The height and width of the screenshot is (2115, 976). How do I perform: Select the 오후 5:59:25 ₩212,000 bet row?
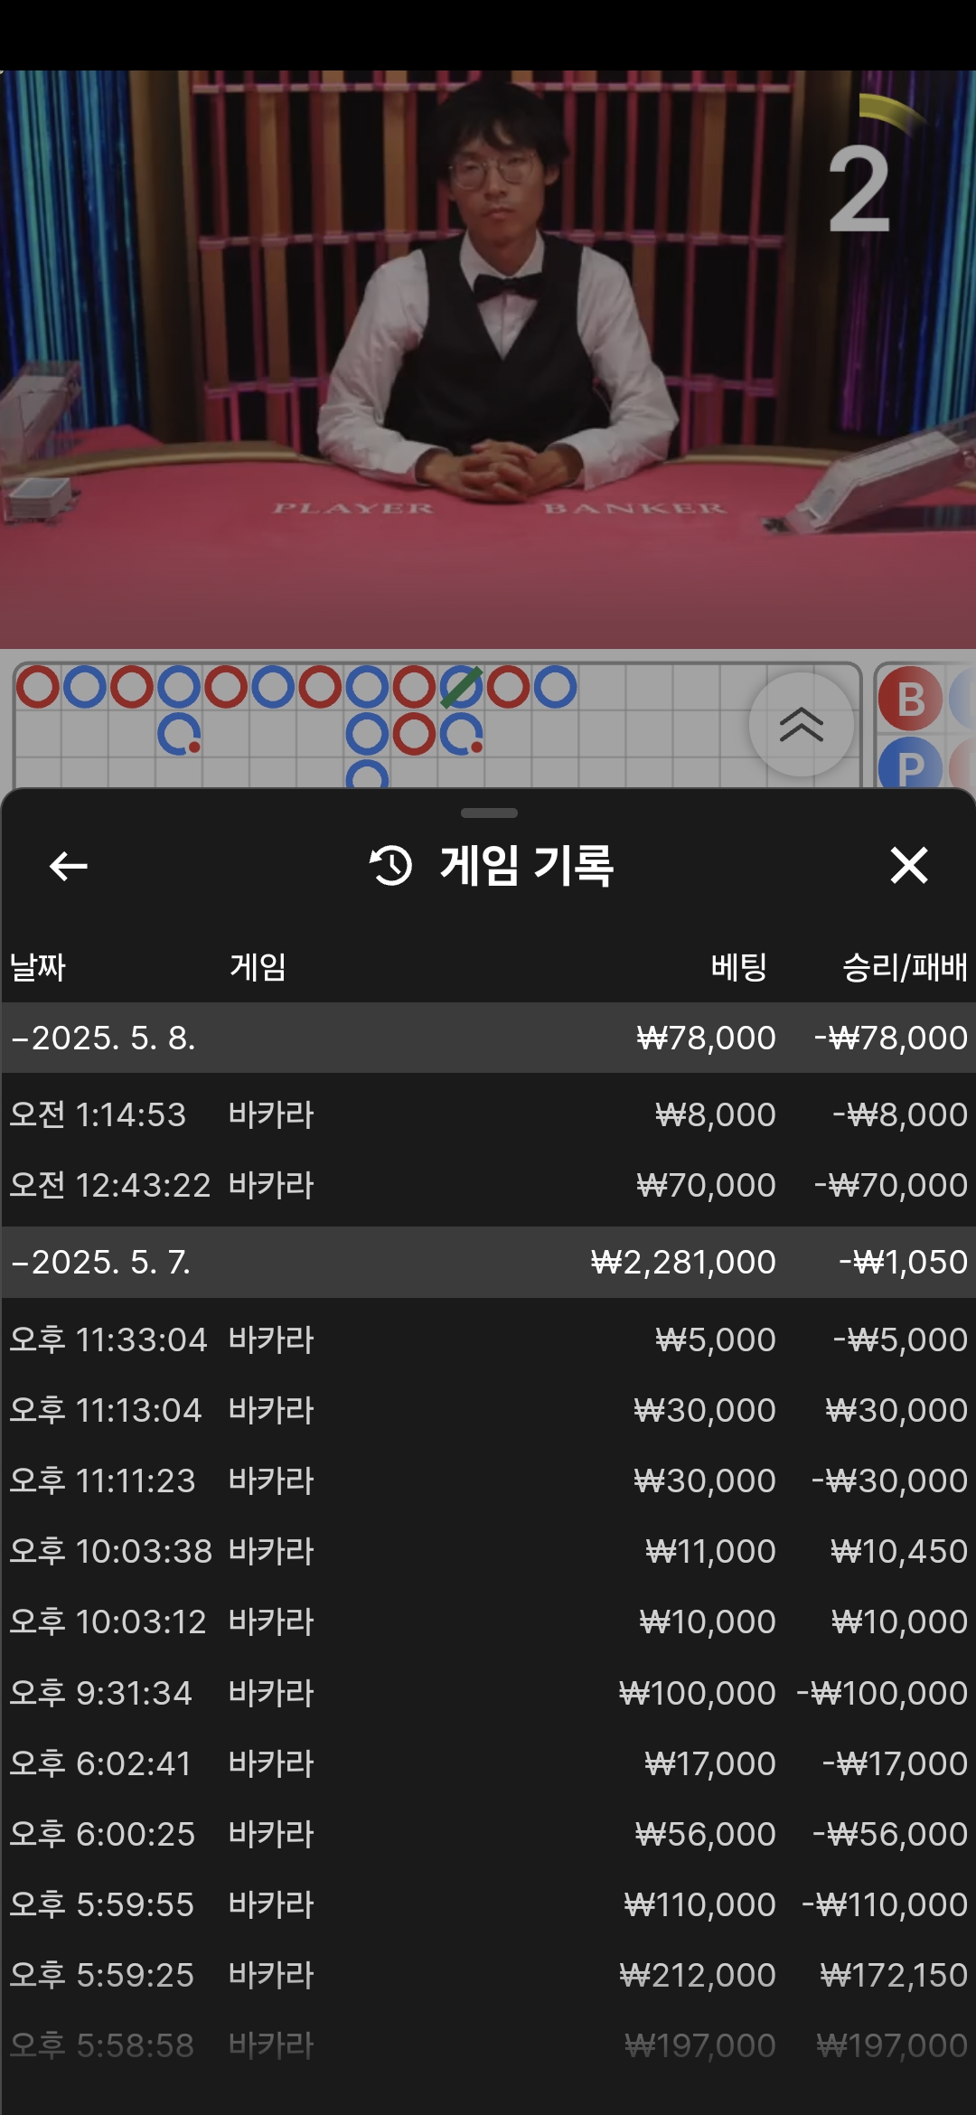488,1975
